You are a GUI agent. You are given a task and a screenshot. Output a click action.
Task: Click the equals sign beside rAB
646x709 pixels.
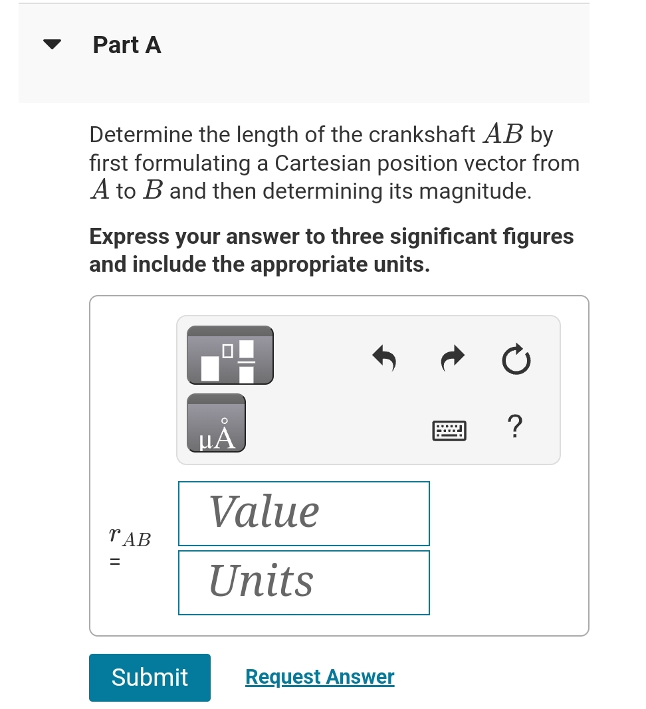pyautogui.click(x=114, y=561)
